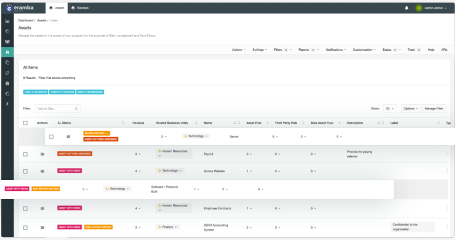This screenshot has width=455, height=240.
Task: Open the Notifications dropdown in the toolbar
Action: point(336,50)
